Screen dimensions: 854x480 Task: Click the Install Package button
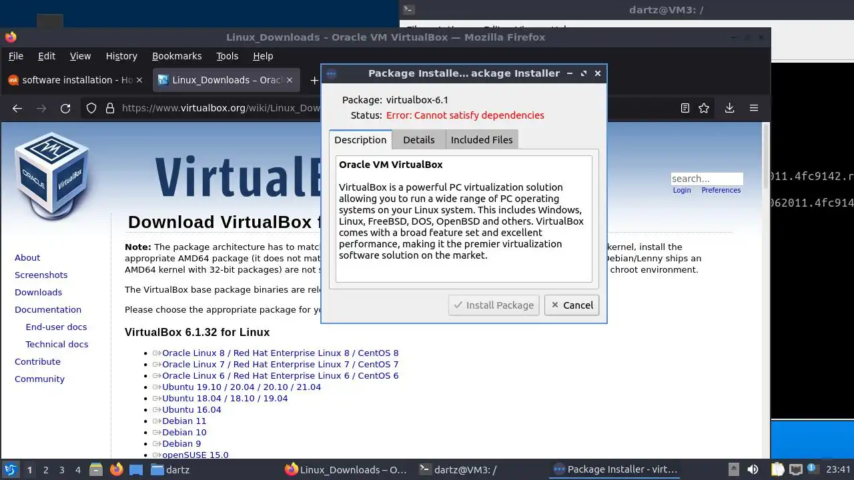pos(494,305)
